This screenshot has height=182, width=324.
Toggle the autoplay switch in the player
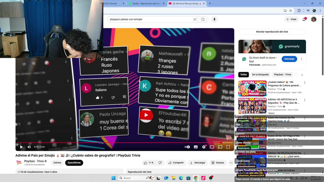click(x=187, y=147)
